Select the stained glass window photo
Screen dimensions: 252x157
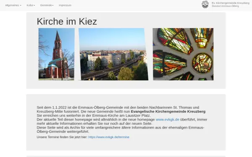[x=183, y=54]
